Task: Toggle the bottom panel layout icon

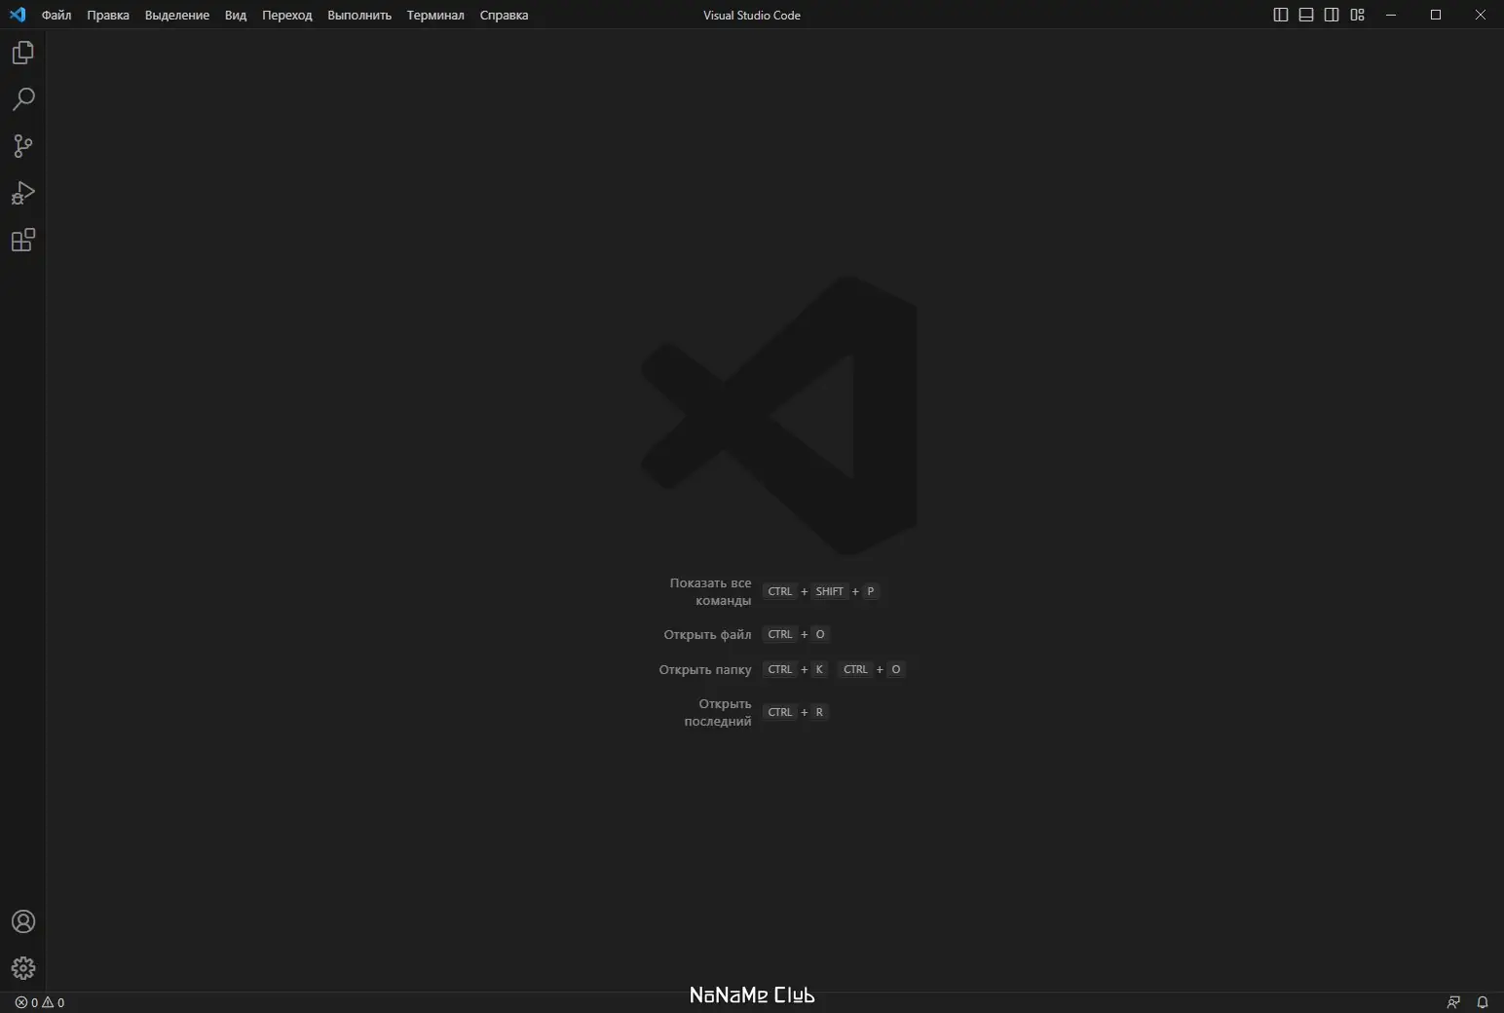Action: click(1306, 15)
